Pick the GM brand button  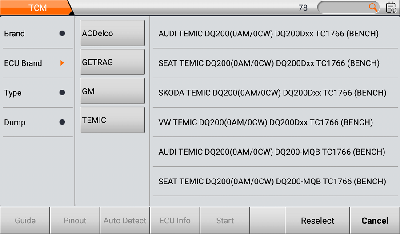tap(112, 91)
